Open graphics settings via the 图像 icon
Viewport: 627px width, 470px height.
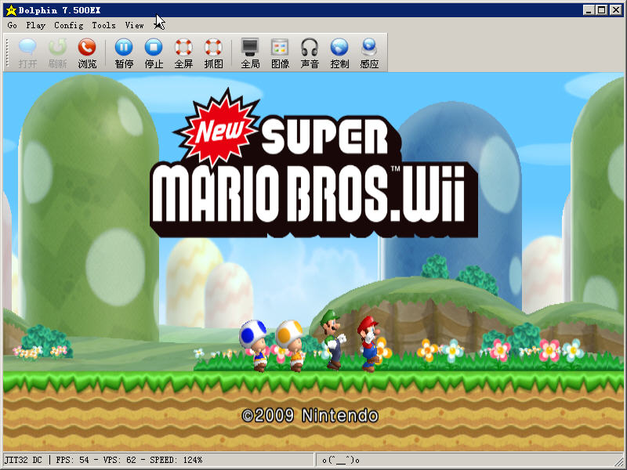[280, 52]
